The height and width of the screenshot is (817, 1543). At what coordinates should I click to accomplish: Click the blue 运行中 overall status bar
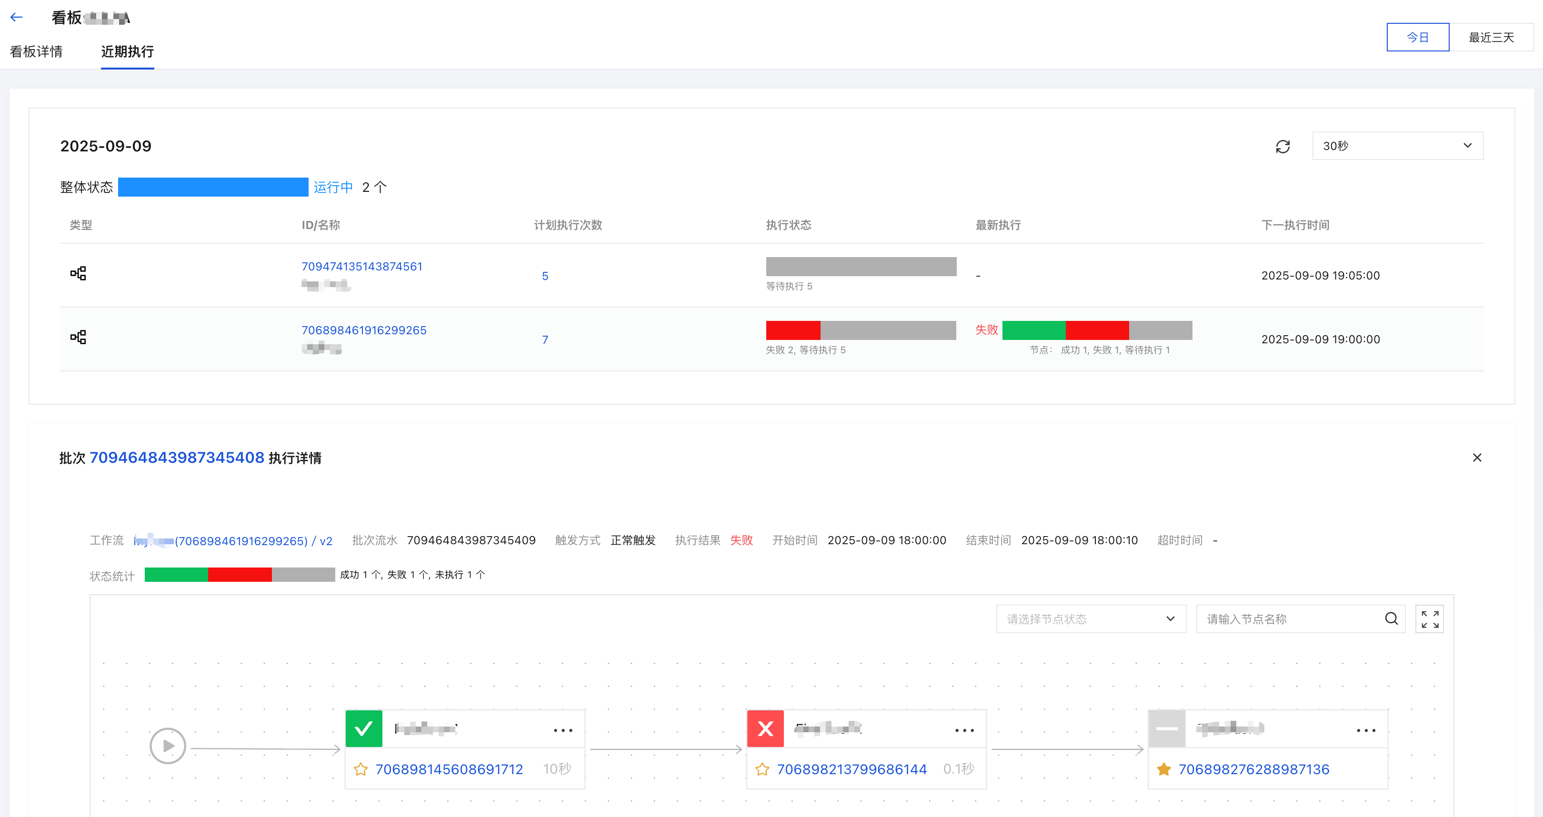pos(213,187)
